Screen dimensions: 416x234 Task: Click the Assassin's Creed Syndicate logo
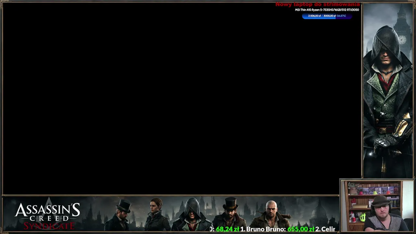click(47, 214)
